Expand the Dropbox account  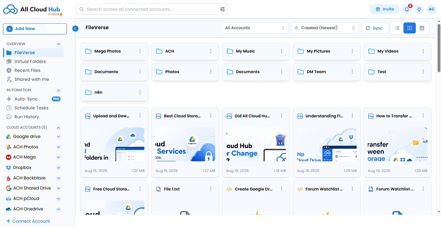click(x=58, y=168)
